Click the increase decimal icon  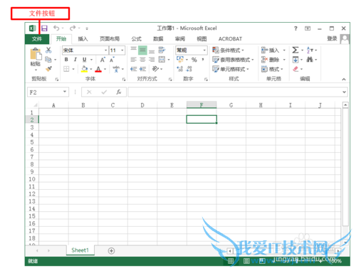pyautogui.click(x=180, y=69)
